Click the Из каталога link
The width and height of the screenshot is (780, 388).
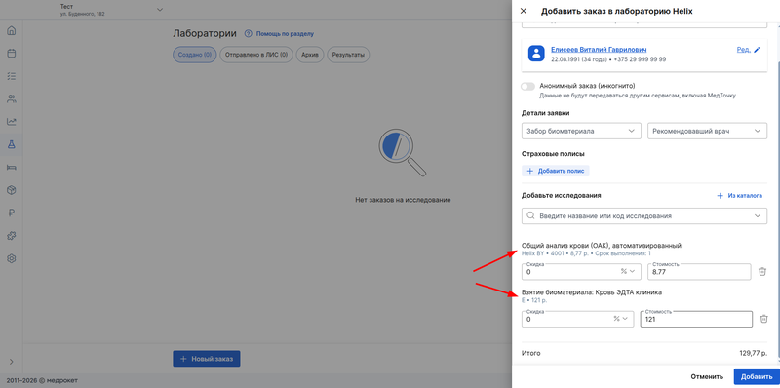pos(739,196)
